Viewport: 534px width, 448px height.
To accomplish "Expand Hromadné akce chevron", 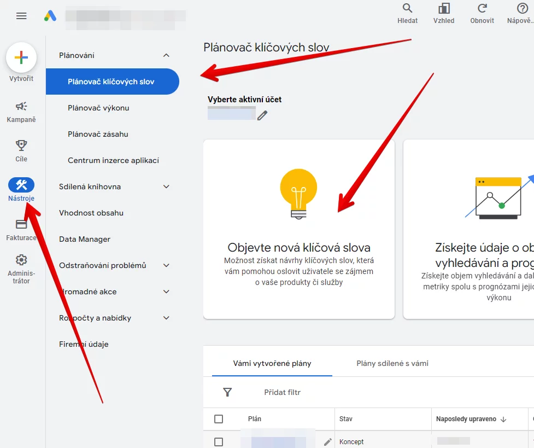I will (166, 292).
